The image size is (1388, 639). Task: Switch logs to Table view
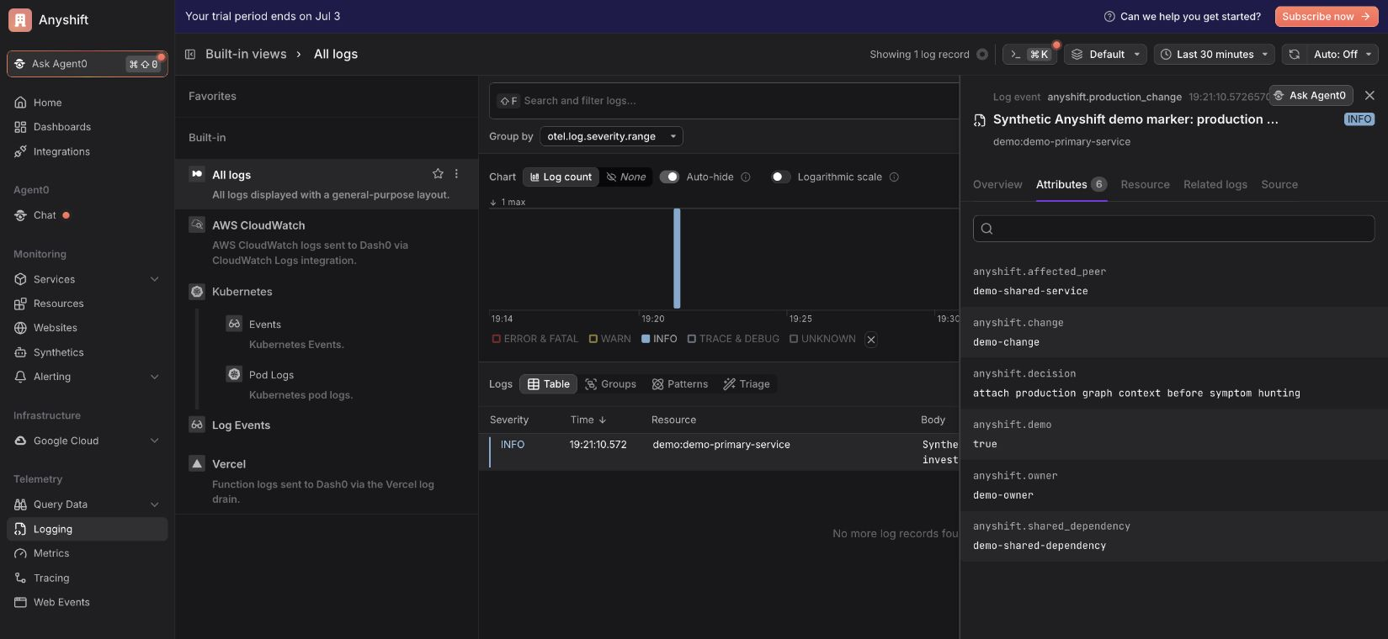tap(549, 384)
